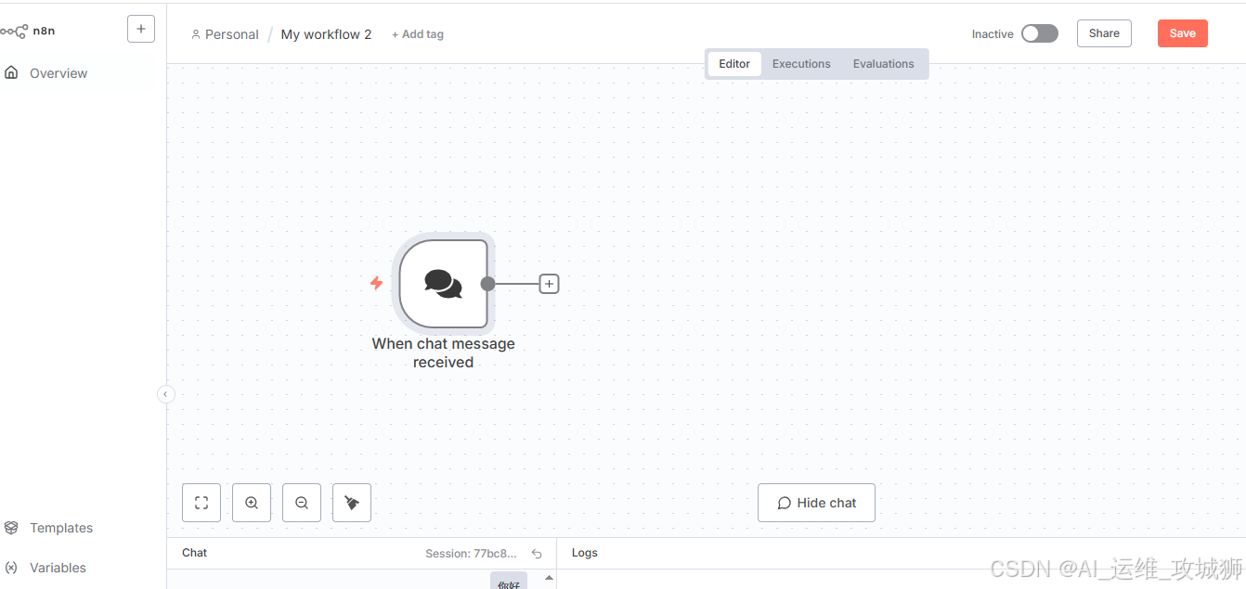Image resolution: width=1246 pixels, height=589 pixels.
Task: Click the session ID text
Action: coord(471,554)
